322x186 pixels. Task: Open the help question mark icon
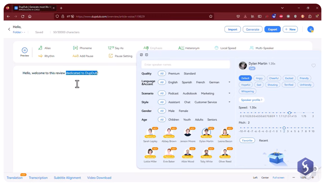point(315,169)
